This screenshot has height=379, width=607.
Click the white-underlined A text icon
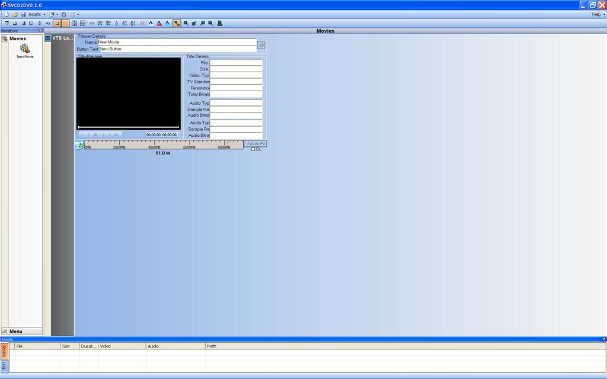(151, 23)
